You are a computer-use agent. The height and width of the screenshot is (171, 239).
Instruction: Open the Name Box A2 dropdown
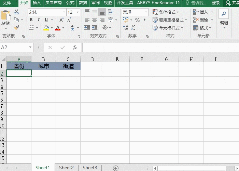30,47
